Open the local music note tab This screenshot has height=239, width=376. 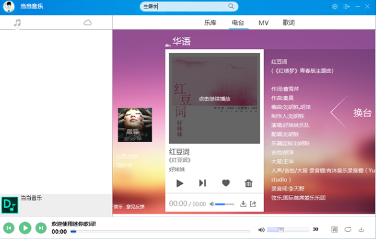[x=18, y=23]
